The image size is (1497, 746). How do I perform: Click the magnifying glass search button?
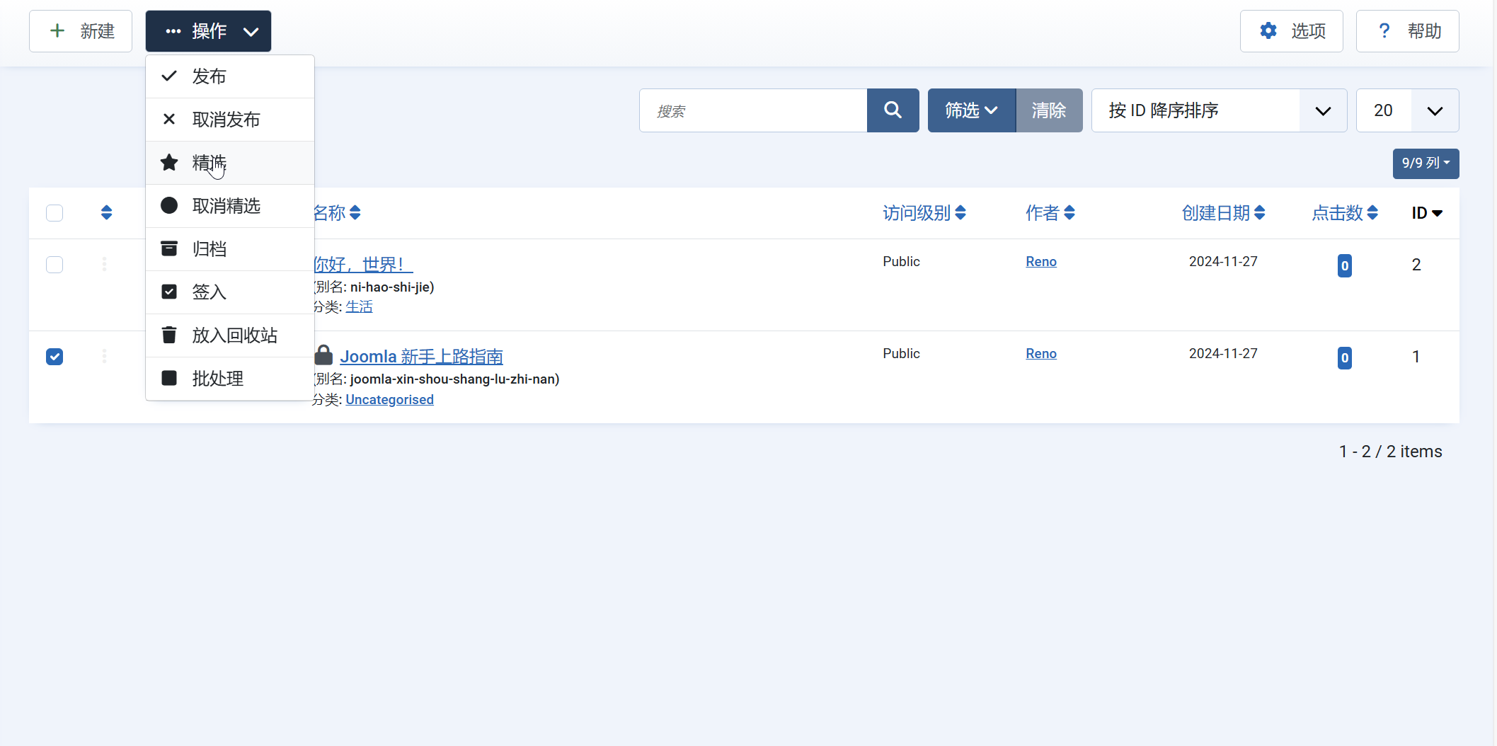click(x=893, y=110)
